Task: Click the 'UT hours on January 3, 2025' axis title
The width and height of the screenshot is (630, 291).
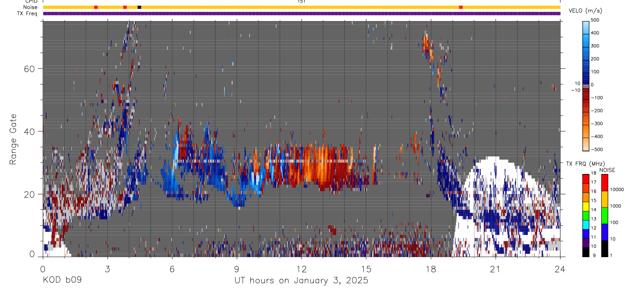Action: [301, 281]
